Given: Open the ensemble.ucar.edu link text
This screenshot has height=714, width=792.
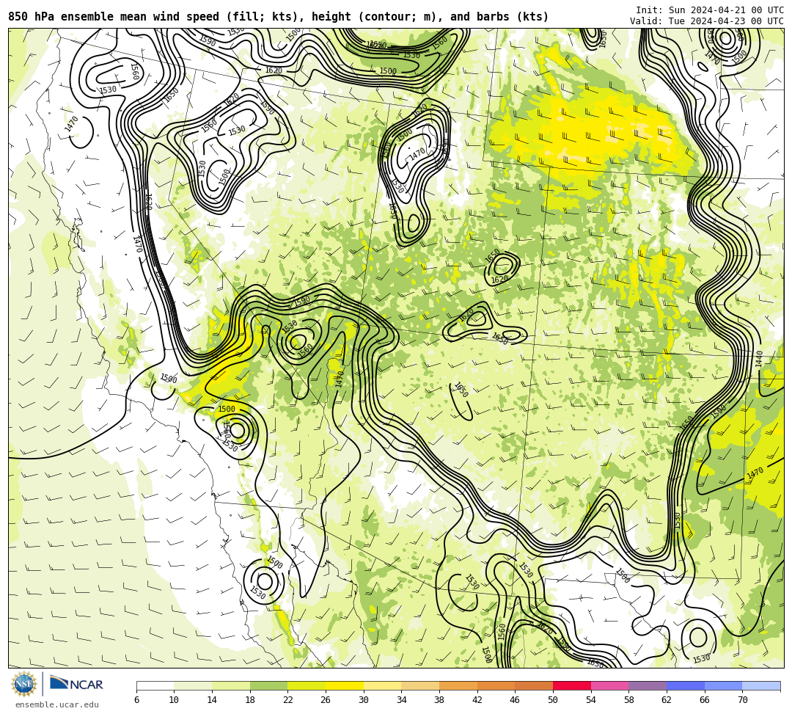Looking at the screenshot, I should click(57, 704).
